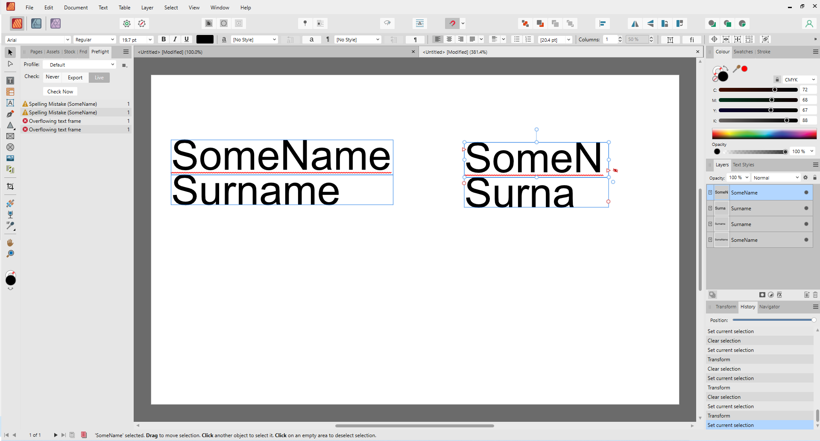Viewport: 820px width, 441px height.
Task: Select the Table tool
Action: (x=10, y=92)
